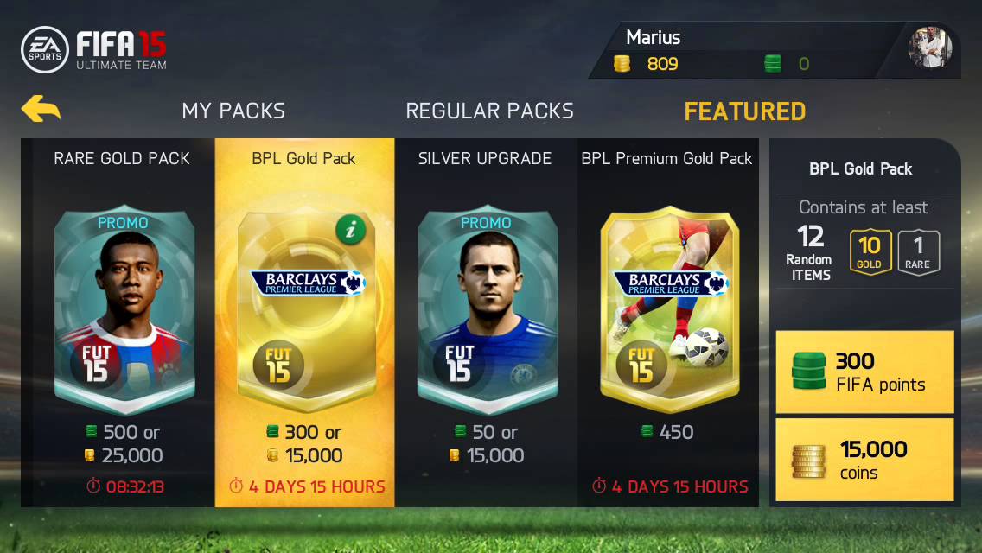
Task: Click the 1 Rare badge in pack details
Action: (x=918, y=251)
